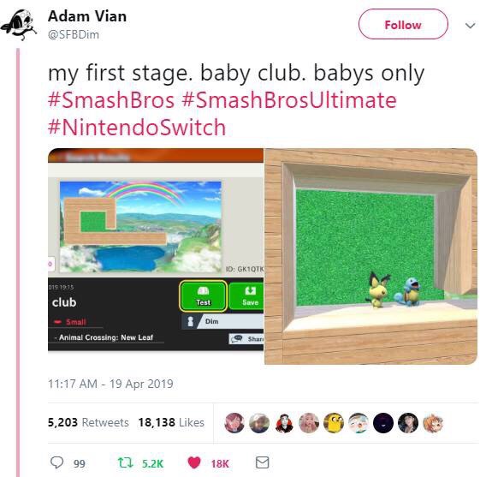Open the #SmashBrosUltimate hashtag link

(289, 100)
